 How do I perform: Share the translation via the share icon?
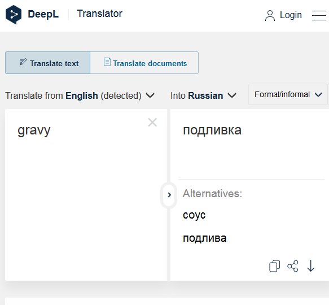(293, 266)
